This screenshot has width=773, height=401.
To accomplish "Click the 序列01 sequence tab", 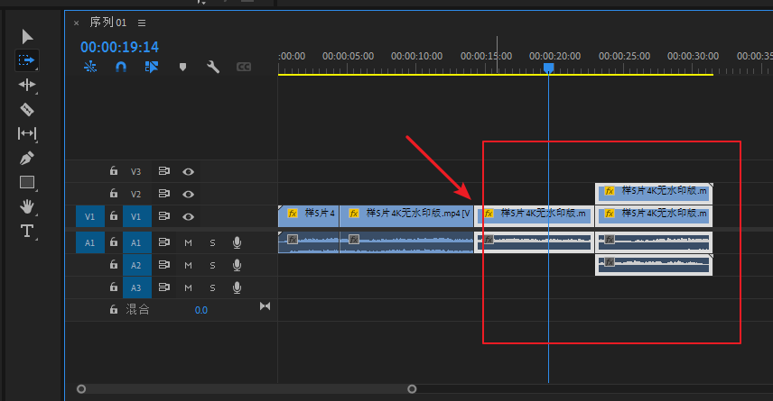I will 107,23.
